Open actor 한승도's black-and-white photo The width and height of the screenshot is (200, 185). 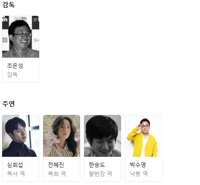point(102,136)
